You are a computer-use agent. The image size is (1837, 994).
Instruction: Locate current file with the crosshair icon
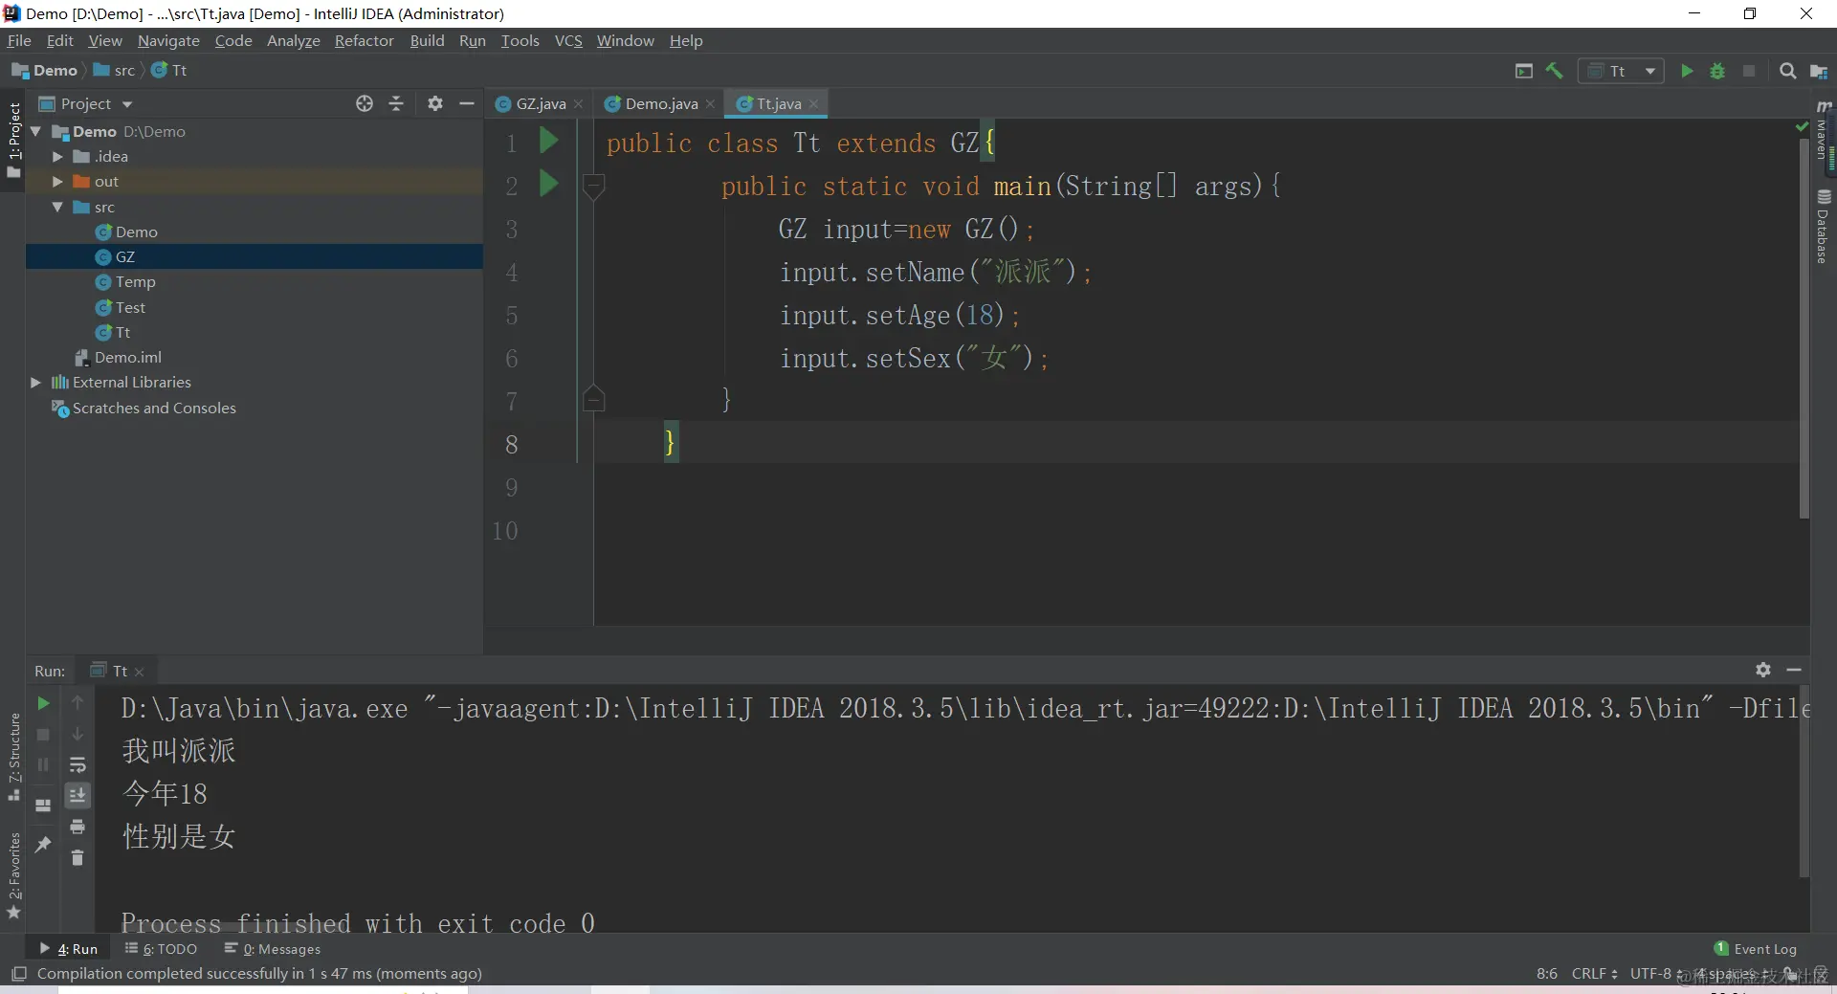click(365, 103)
